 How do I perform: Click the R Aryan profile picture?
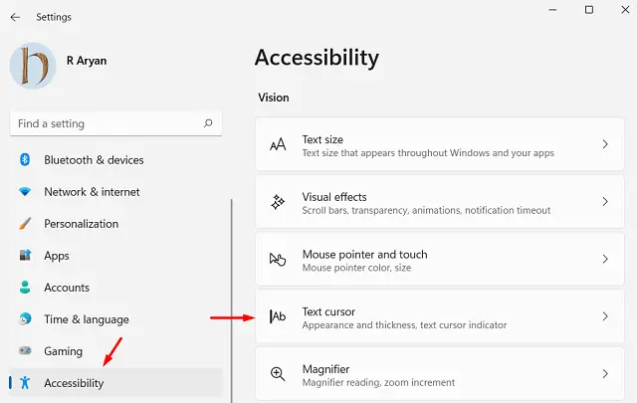click(33, 66)
